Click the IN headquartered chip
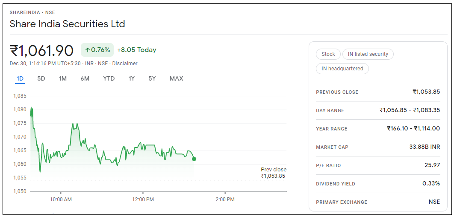 click(342, 69)
